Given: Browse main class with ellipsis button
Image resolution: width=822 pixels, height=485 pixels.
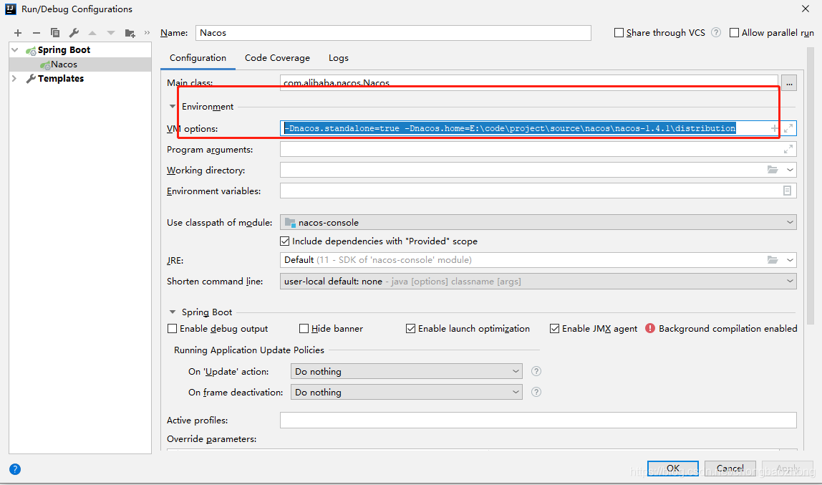Looking at the screenshot, I should [x=789, y=83].
